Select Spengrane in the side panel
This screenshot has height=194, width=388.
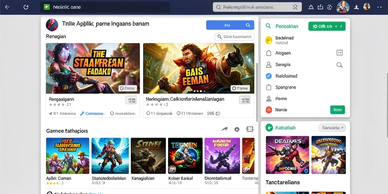coord(286,88)
